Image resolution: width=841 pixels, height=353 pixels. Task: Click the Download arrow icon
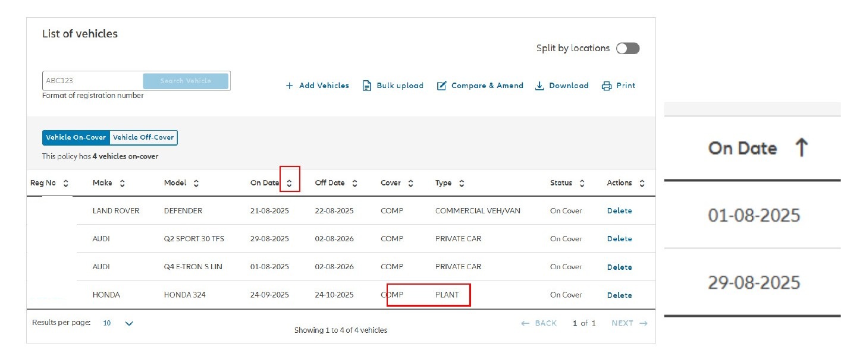point(540,86)
